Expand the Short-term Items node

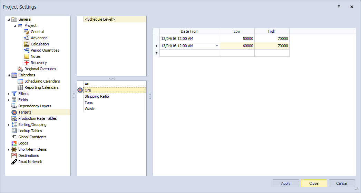pos(9,149)
